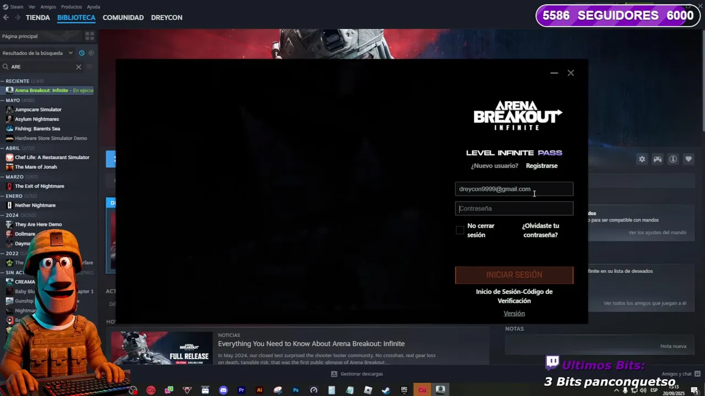Open game settings gear icon in Steam
Image resolution: width=705 pixels, height=396 pixels.
coord(642,159)
